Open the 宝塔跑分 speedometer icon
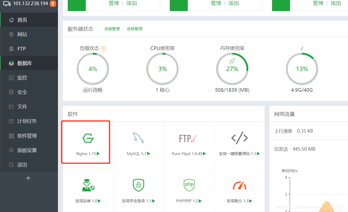348x212 pixels. tap(239, 185)
